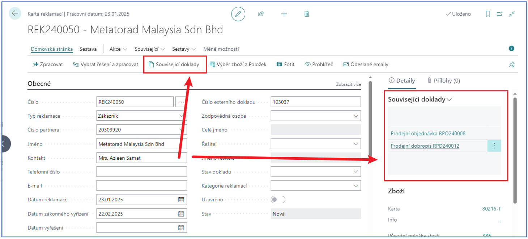Click the Kontakt input field

pyautogui.click(x=142, y=158)
